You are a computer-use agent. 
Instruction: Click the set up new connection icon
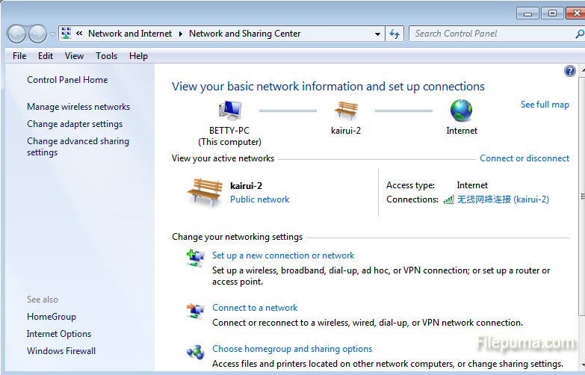pos(195,258)
